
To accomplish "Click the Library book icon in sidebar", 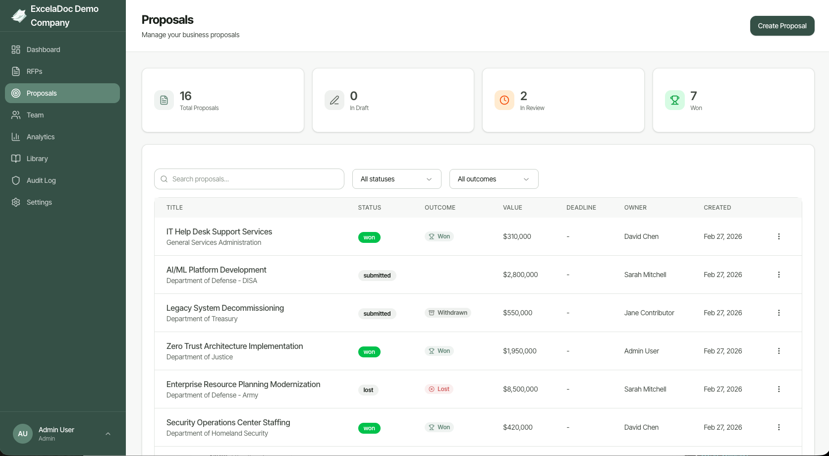I will click(16, 159).
